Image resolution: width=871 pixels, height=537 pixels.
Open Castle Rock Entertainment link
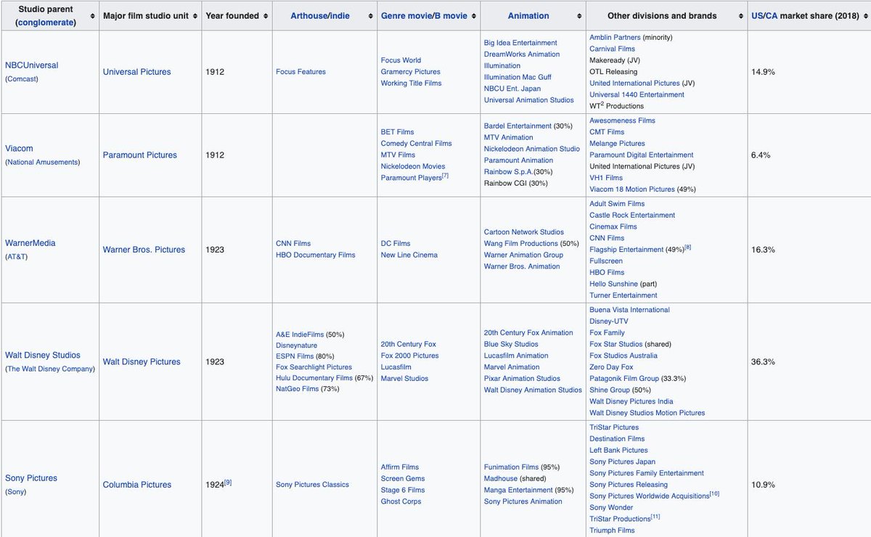632,216
